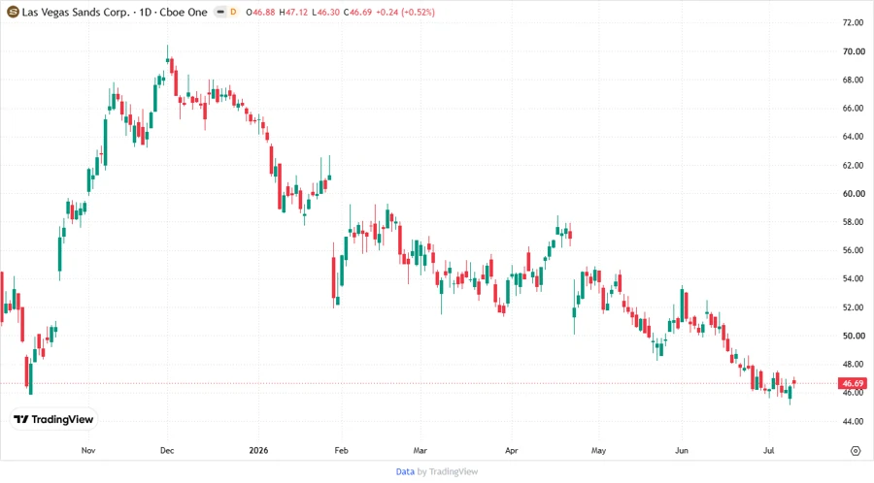Click the 68.00 price axis label

853,80
